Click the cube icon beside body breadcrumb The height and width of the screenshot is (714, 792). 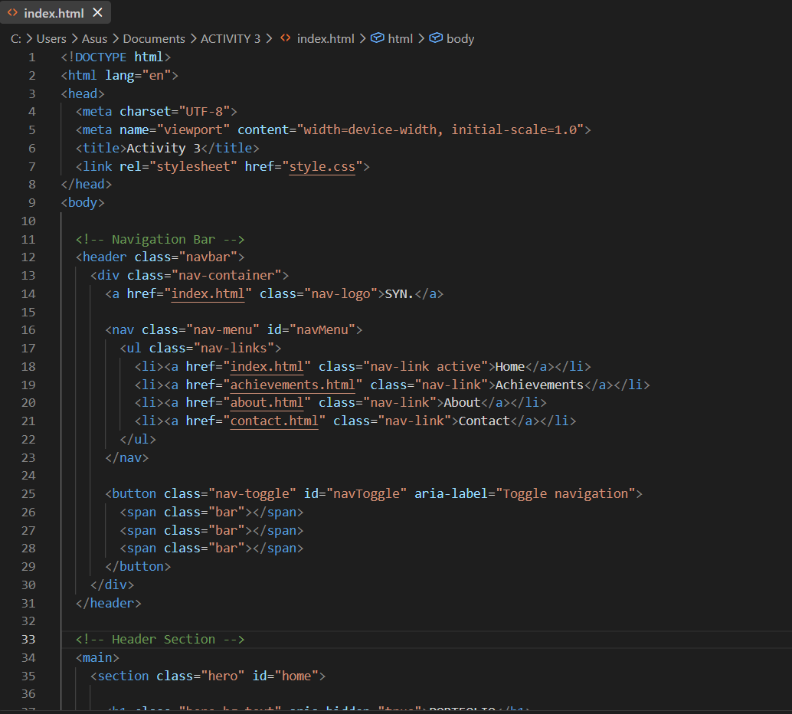436,38
